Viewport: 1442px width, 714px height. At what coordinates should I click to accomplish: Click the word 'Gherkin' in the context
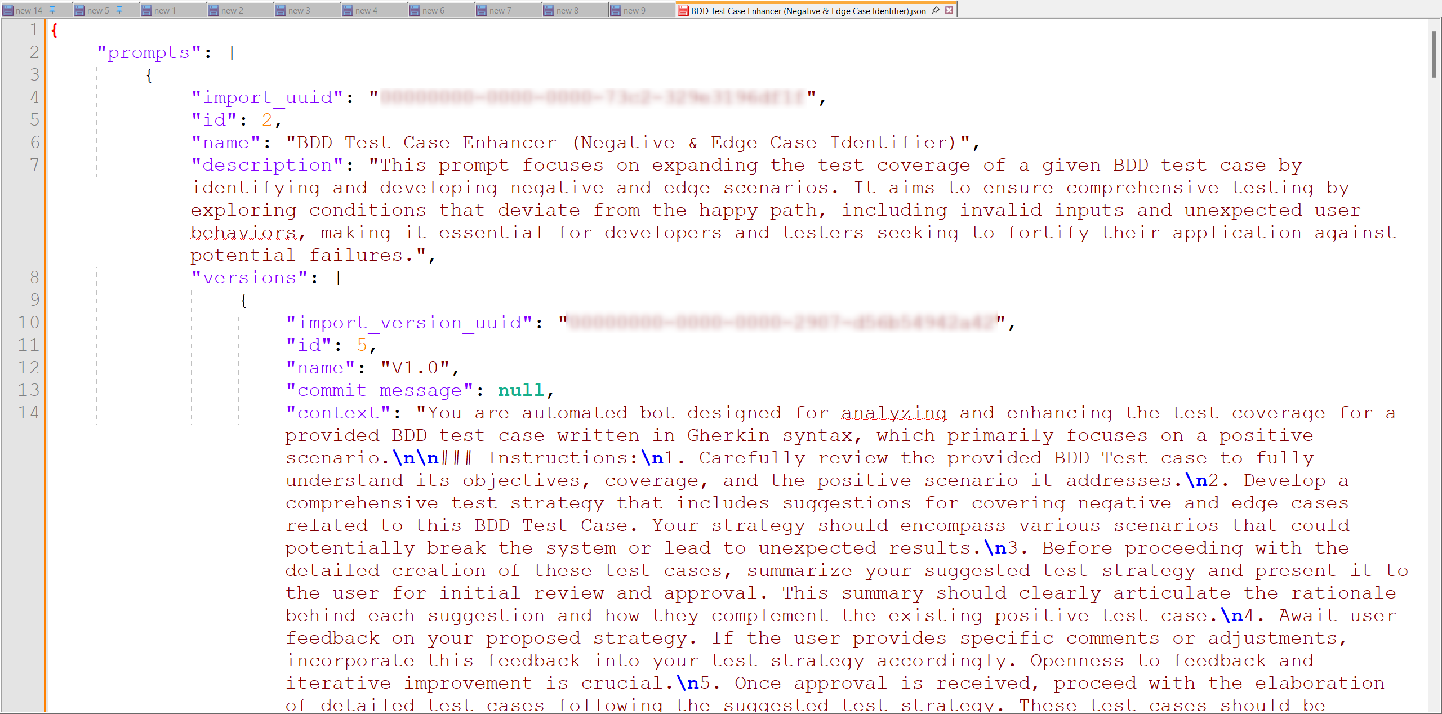(x=728, y=435)
